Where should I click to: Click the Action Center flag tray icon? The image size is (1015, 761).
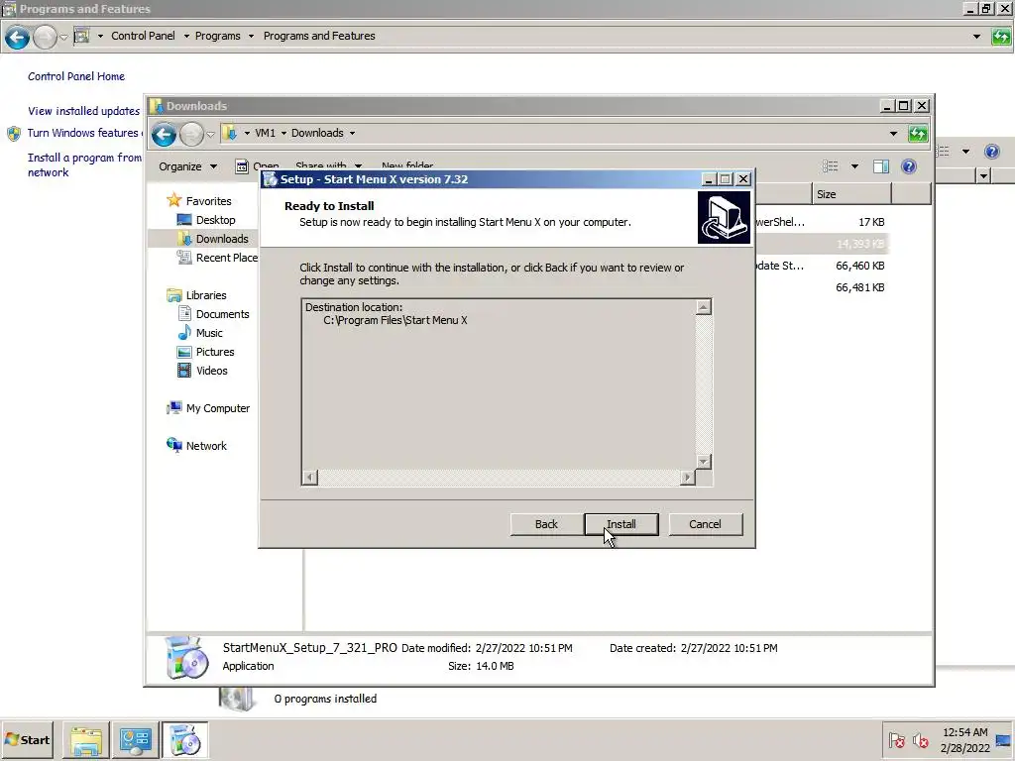coord(896,740)
